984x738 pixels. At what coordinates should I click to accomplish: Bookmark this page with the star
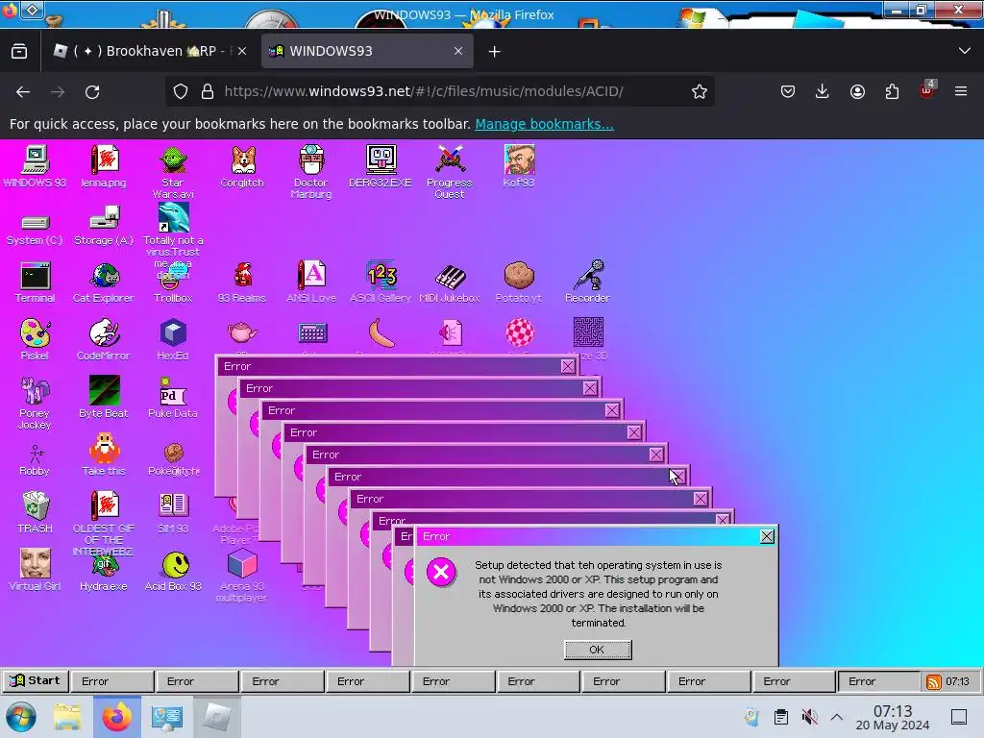[x=700, y=91]
